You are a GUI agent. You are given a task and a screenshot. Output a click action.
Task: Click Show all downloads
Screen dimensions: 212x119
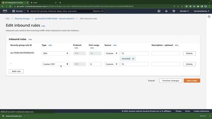pyautogui.click(x=203, y=116)
